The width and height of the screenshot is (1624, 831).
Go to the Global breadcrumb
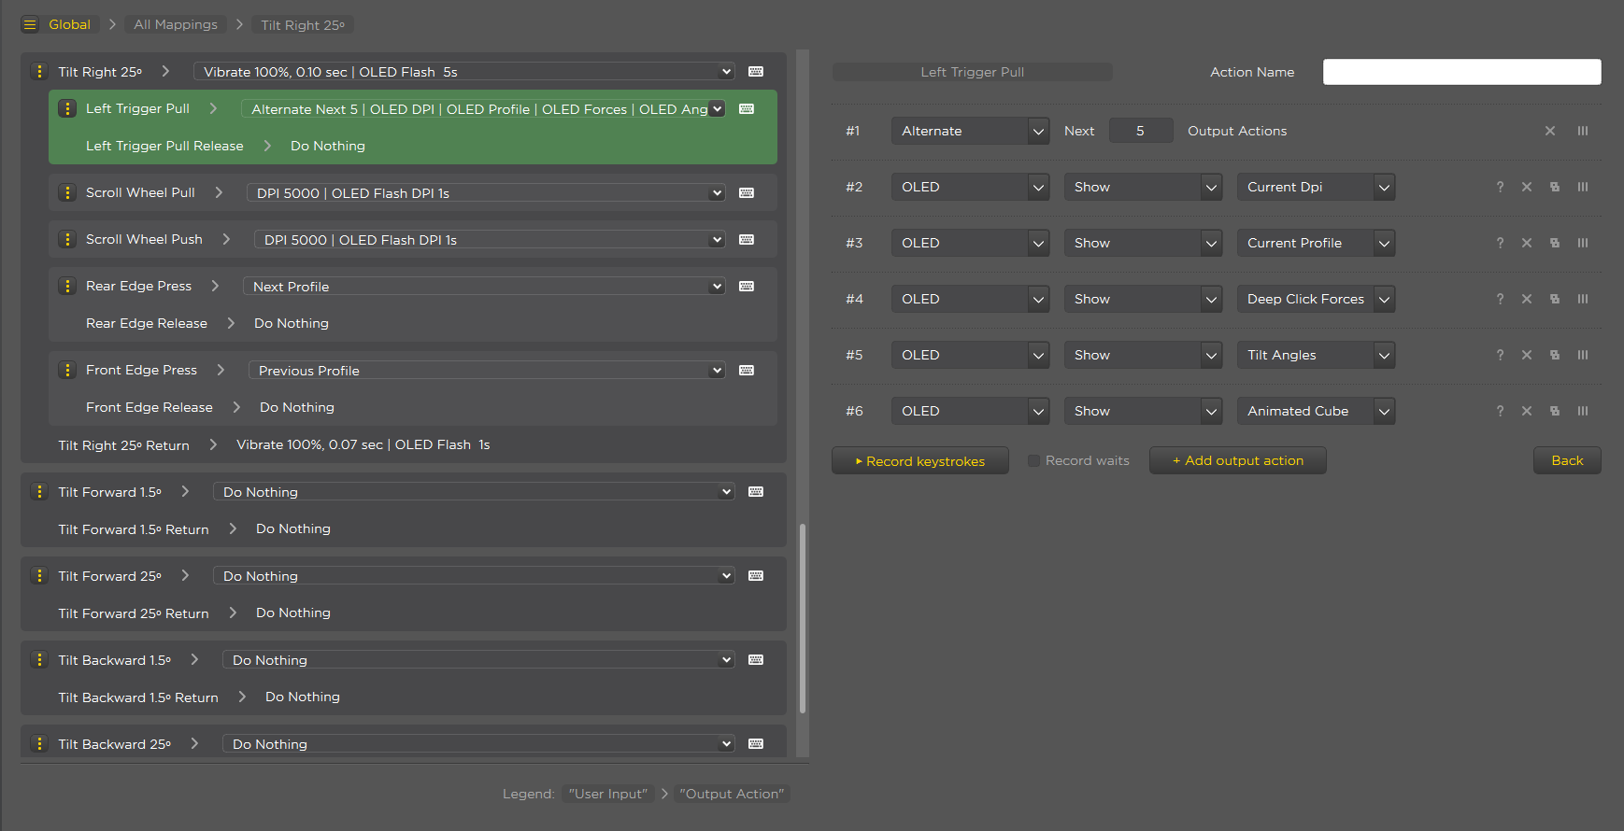click(x=69, y=24)
